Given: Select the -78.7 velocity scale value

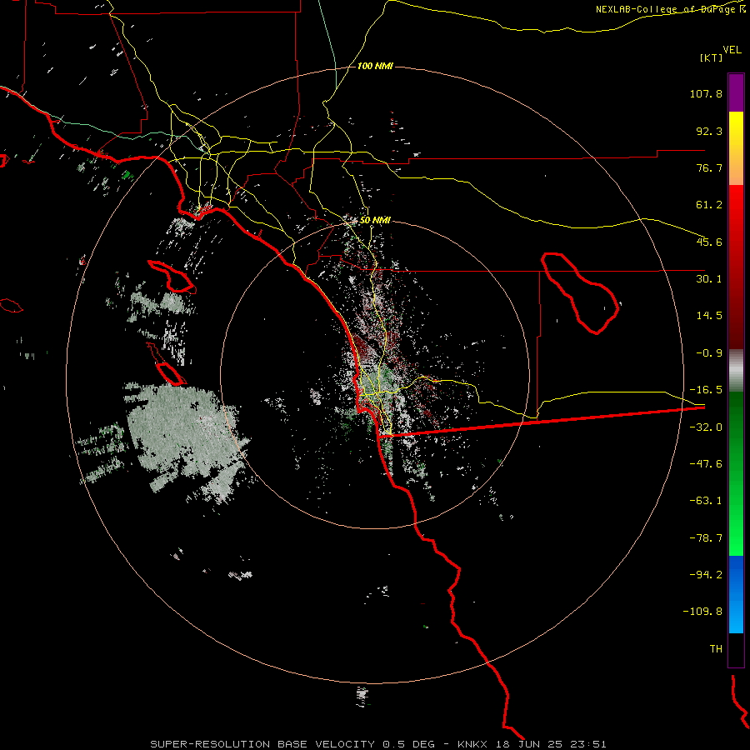Looking at the screenshot, I should click(706, 538).
